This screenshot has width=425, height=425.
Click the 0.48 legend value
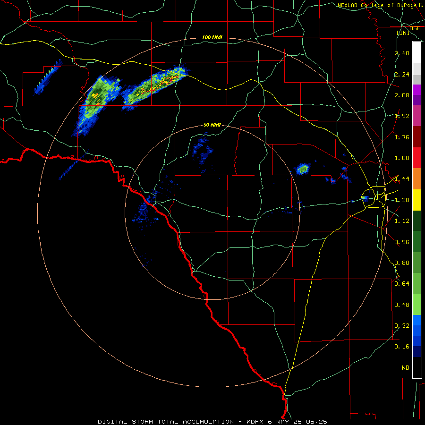pos(402,305)
